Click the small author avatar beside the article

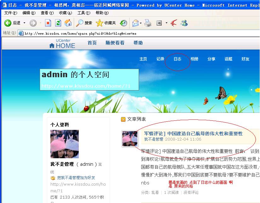point(130,139)
